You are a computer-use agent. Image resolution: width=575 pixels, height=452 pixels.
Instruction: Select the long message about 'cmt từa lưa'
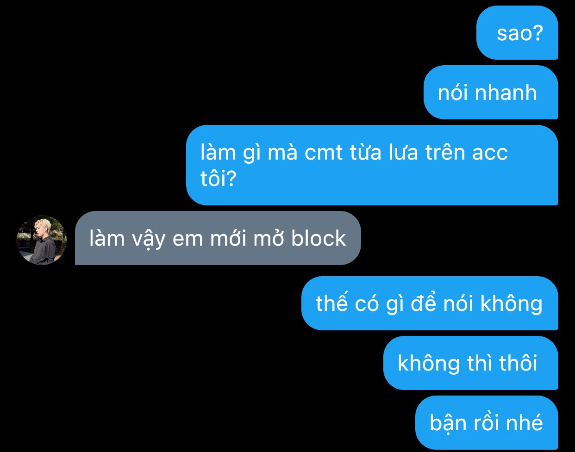[372, 165]
